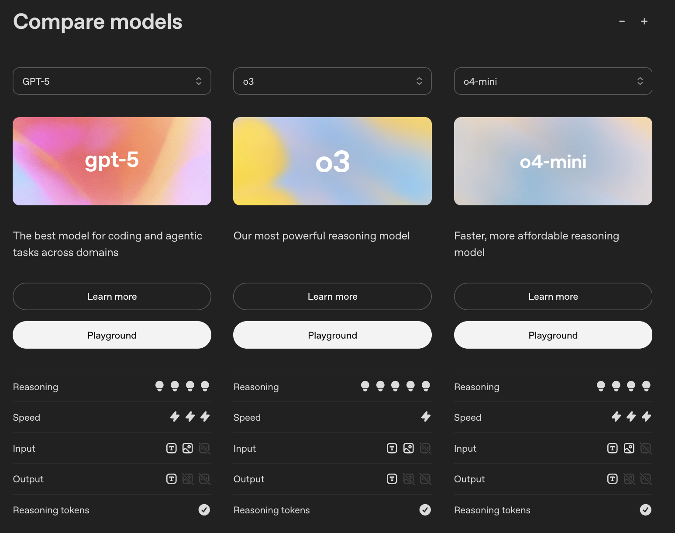
Task: Open Playground for GPT-5
Action: [x=112, y=335]
